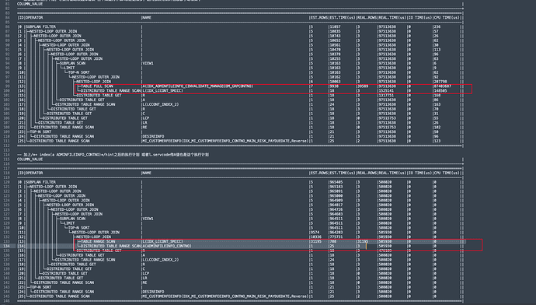Click SUBPLAN FILTER on line 86
Screen dimensions: 536x305
coord(40,26)
